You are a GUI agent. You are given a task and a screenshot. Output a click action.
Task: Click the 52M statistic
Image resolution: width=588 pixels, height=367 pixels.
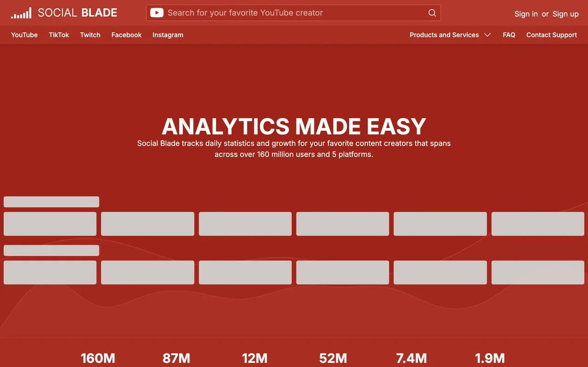(x=333, y=358)
